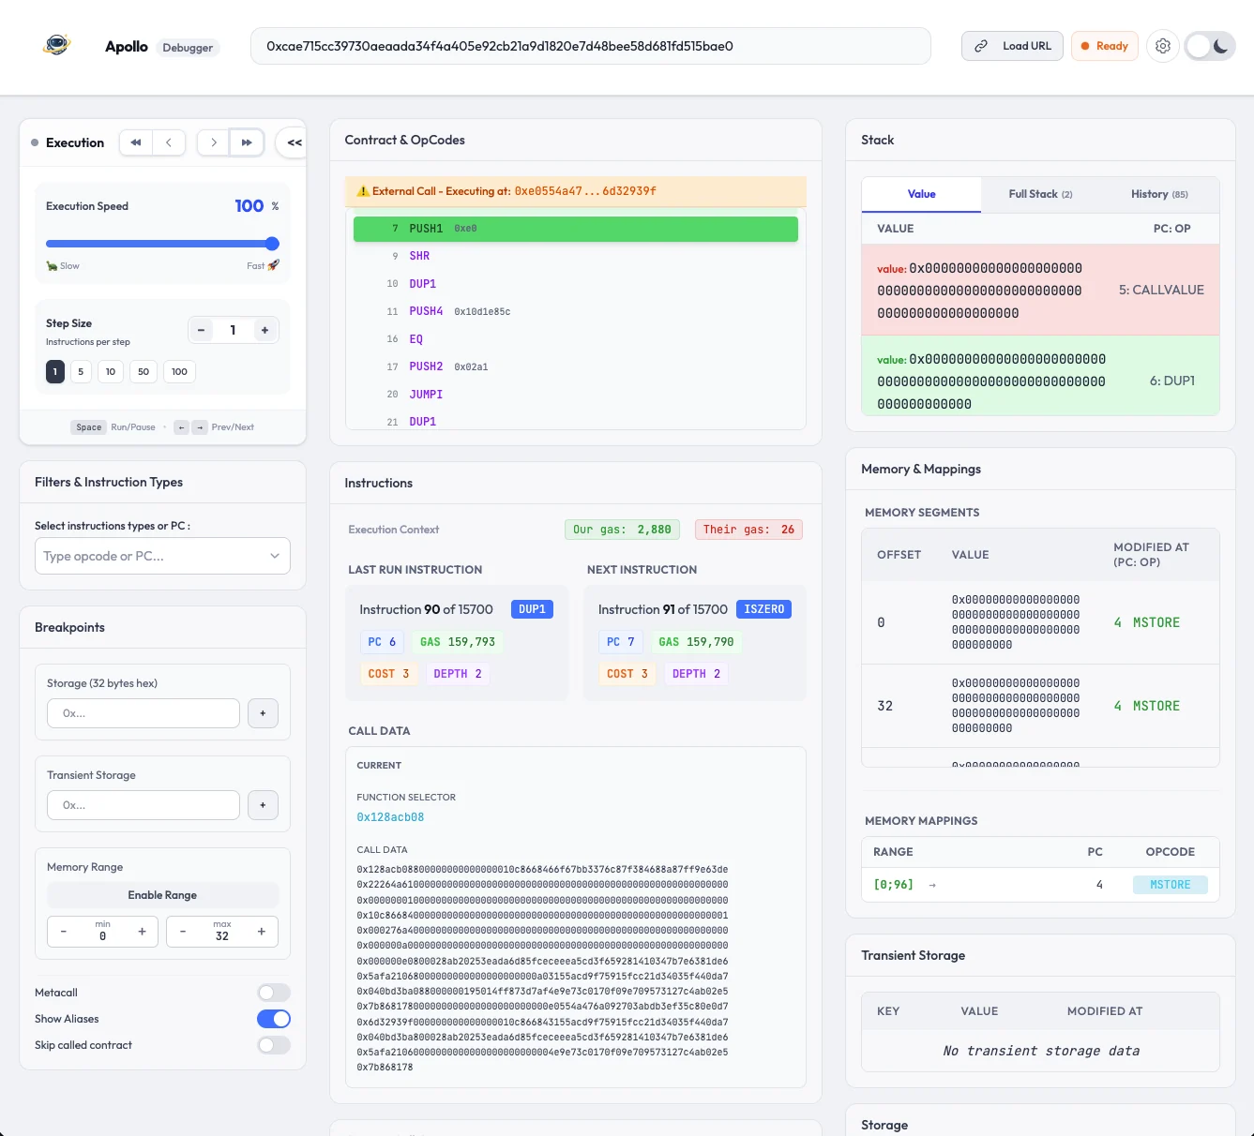Viewport: 1254px width, 1136px height.
Task: Click function selector 0x128acb08
Action: [x=390, y=817]
